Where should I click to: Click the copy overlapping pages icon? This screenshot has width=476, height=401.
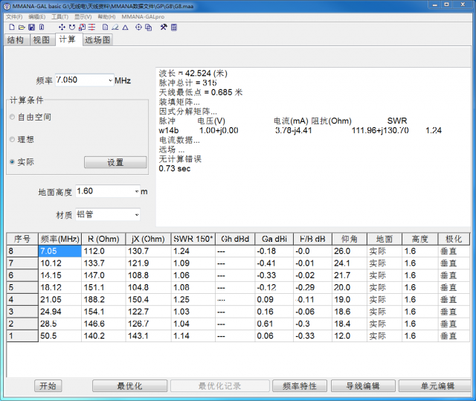coord(148,28)
